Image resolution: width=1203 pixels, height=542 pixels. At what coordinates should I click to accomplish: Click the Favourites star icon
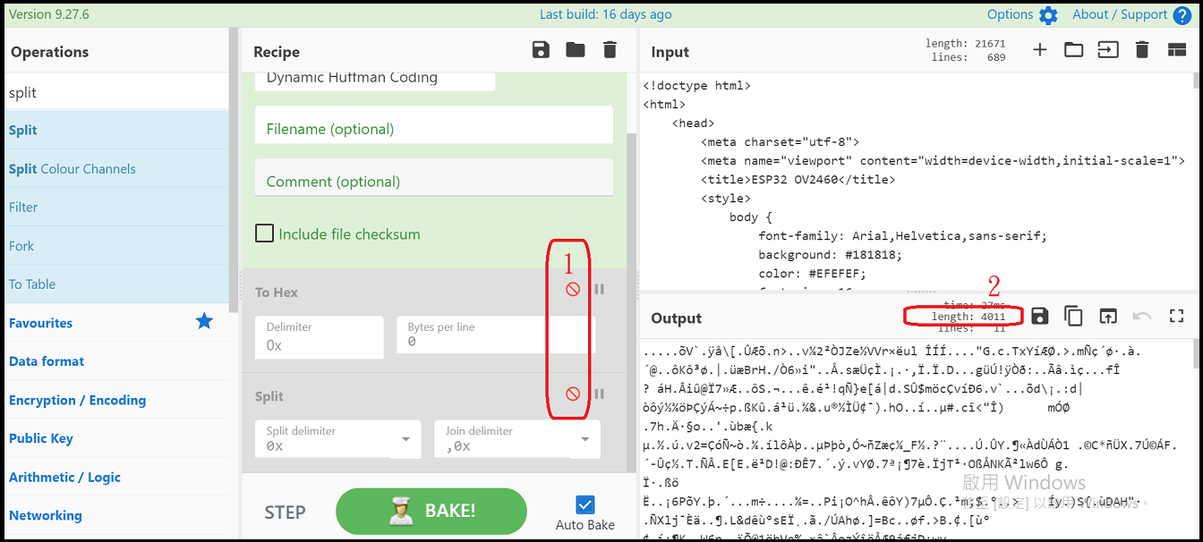[204, 321]
